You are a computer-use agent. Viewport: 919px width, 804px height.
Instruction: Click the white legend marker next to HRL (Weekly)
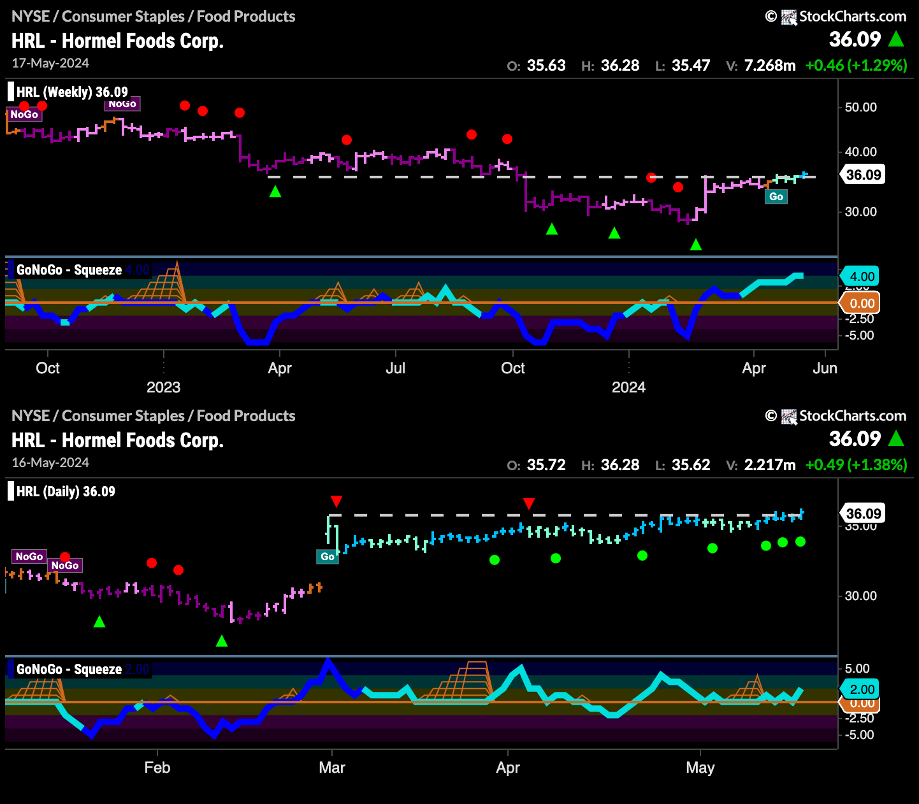(x=10, y=91)
